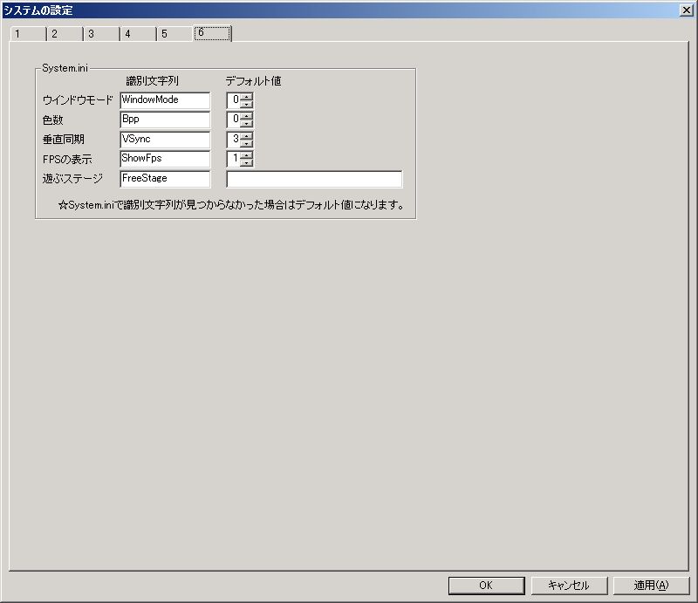Select tab 6
The height and width of the screenshot is (603, 698).
tap(212, 33)
